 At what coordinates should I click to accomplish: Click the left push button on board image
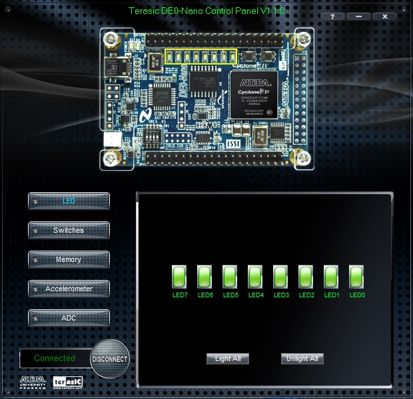click(248, 57)
